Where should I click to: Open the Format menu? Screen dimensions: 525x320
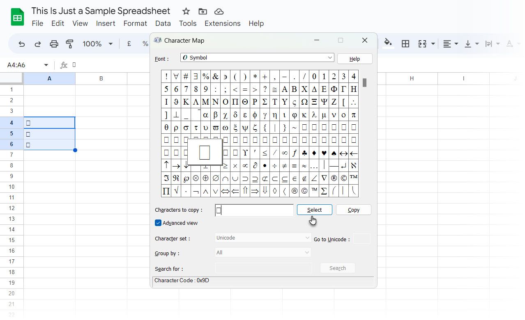tap(135, 23)
